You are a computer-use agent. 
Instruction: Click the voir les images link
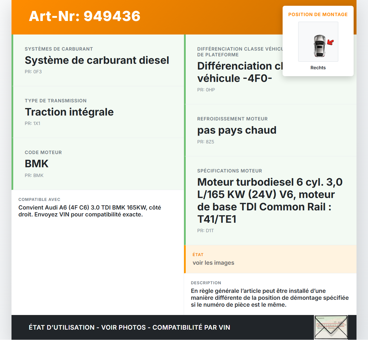(x=214, y=263)
